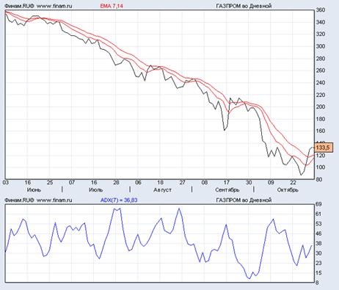Click the 260 price axis label
The height and width of the screenshot is (290, 339).
(x=321, y=70)
